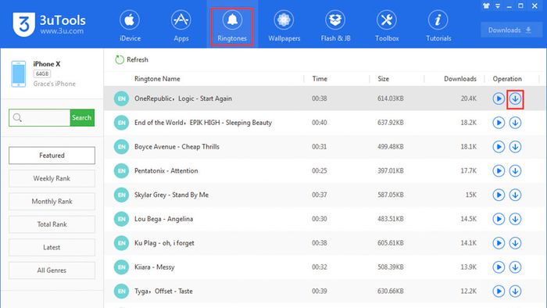Click the Downloads column header
This screenshot has height=308, width=547.
click(x=460, y=79)
